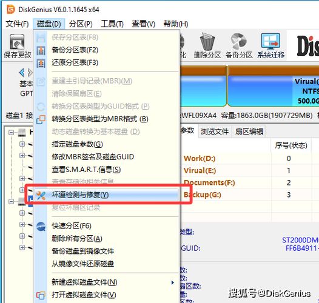
Task: Collapse the second disk node in tree
Action: [11, 202]
